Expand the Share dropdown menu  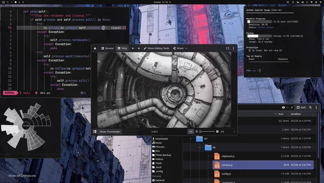[x=180, y=48]
